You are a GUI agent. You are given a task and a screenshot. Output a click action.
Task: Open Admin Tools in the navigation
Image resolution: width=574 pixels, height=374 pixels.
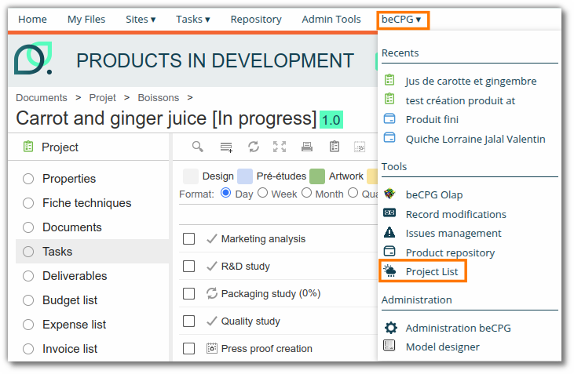(x=331, y=19)
